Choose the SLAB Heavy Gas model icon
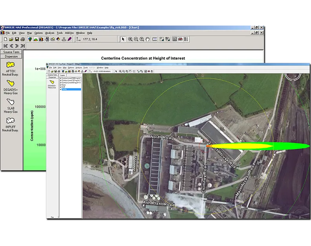Screen dimensions: 311x246 pyautogui.click(x=11, y=102)
